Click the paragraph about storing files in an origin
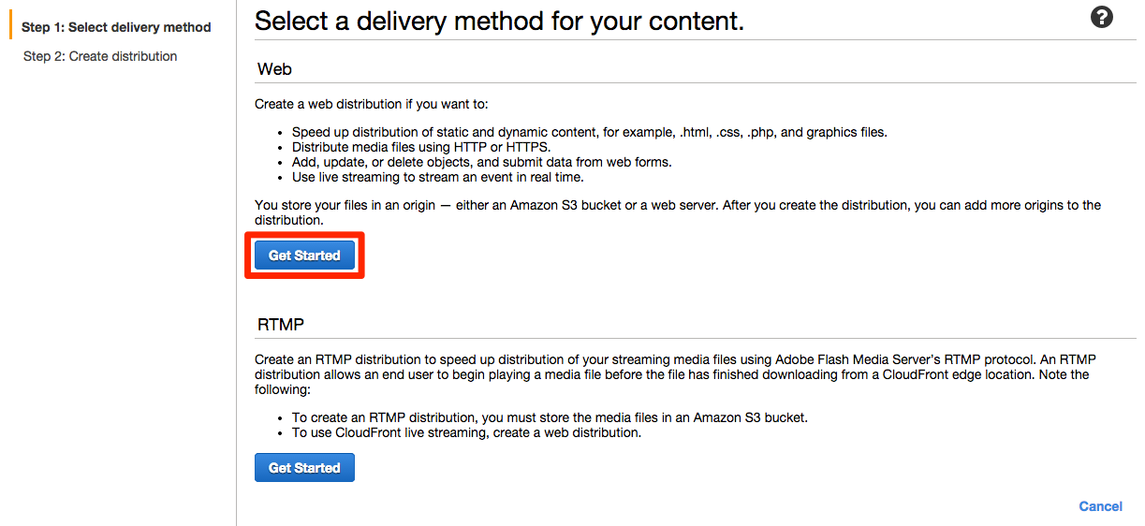Image resolution: width=1145 pixels, height=526 pixels. tap(678, 212)
